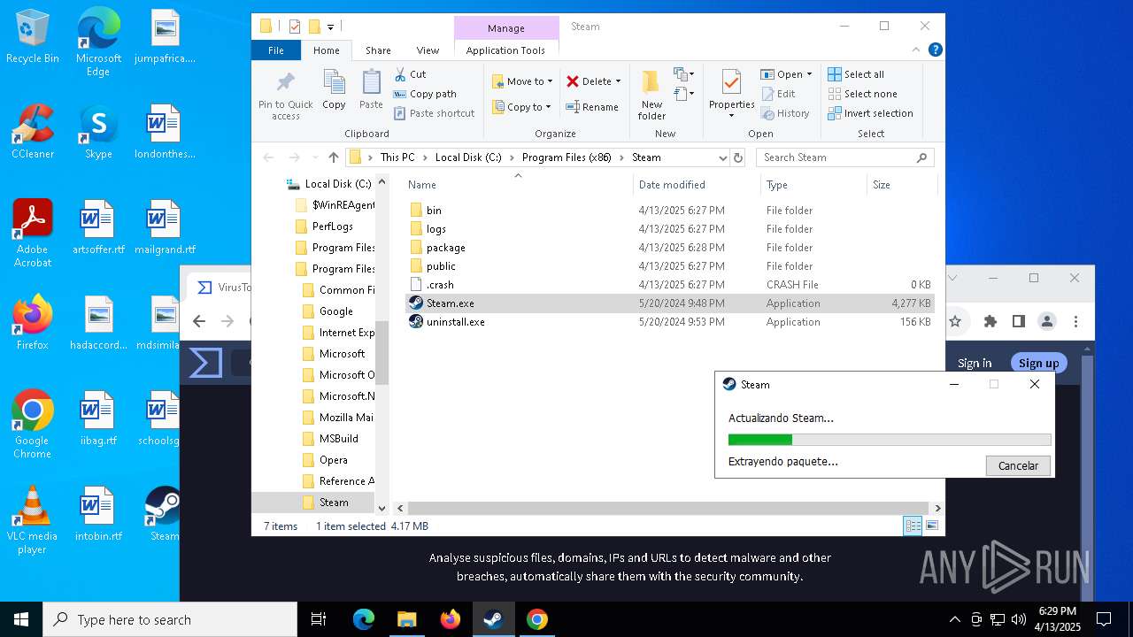Cancel the Steam update
This screenshot has width=1133, height=637.
pos(1018,465)
